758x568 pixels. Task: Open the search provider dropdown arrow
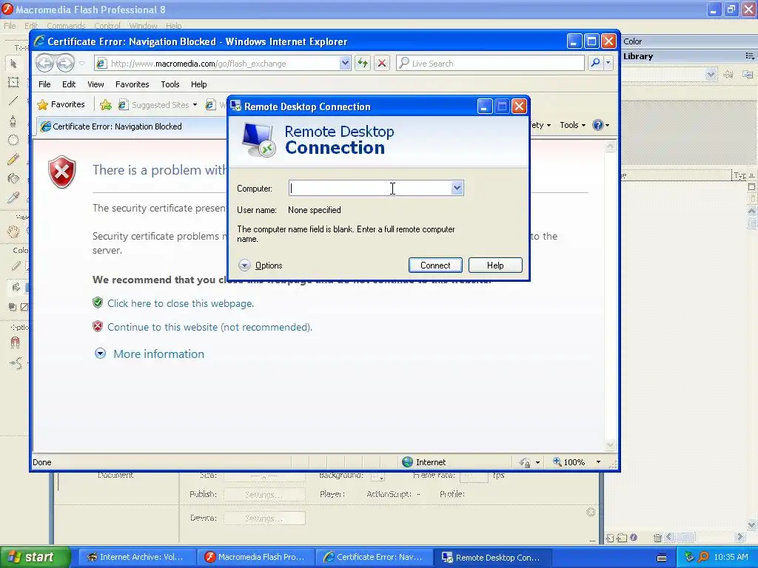coord(608,64)
